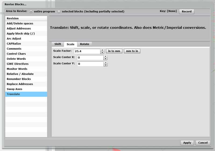Increase Scale Factor with up arrow
Image resolution: width=215 pixels, height=151 pixels.
pyautogui.click(x=102, y=50)
